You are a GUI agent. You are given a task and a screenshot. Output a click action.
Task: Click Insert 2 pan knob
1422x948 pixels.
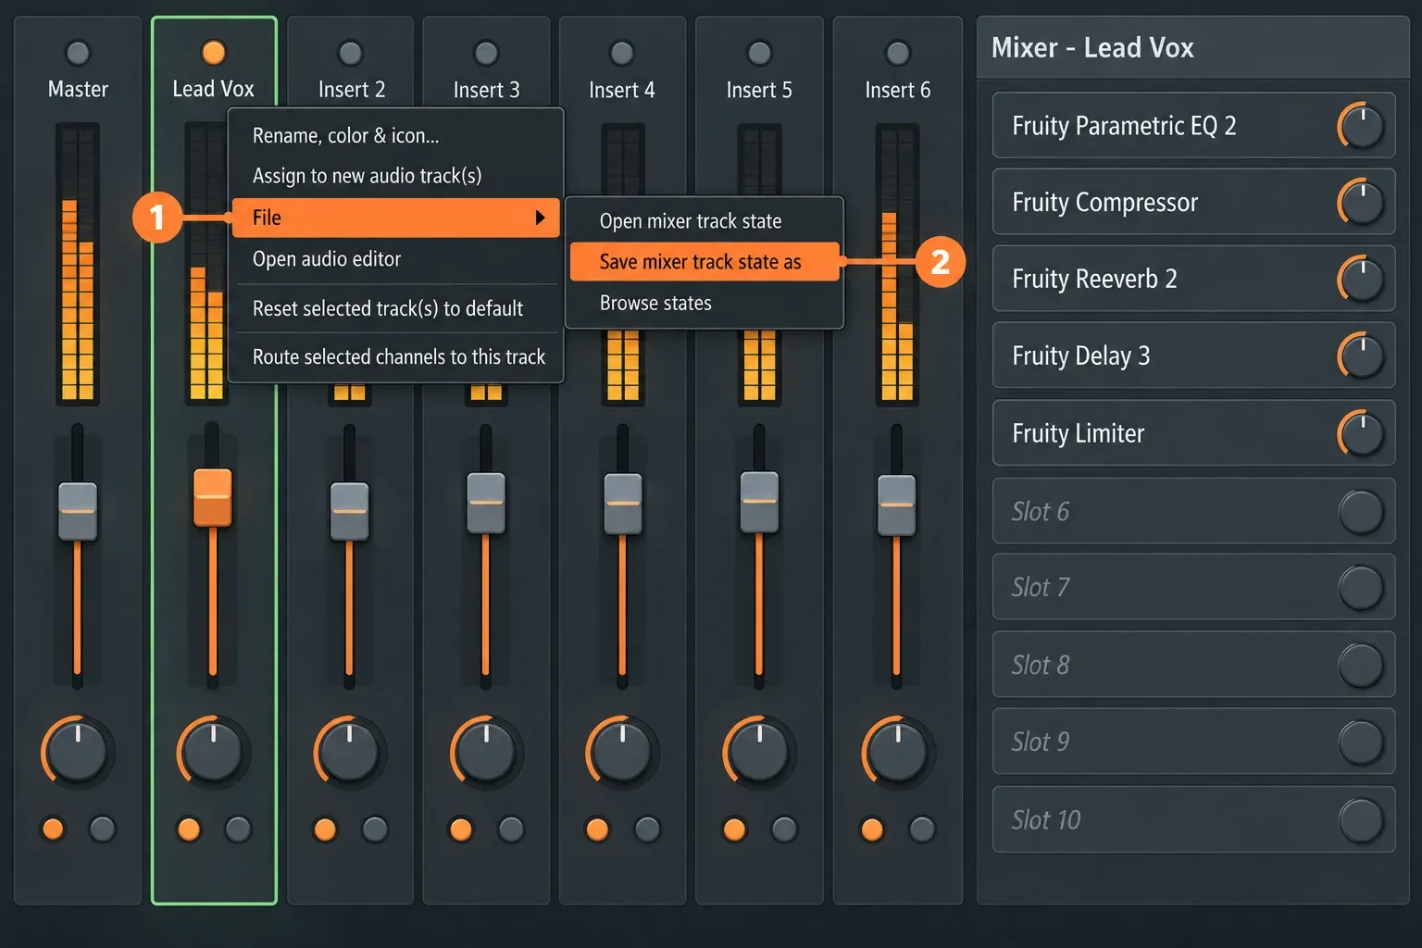(x=349, y=751)
